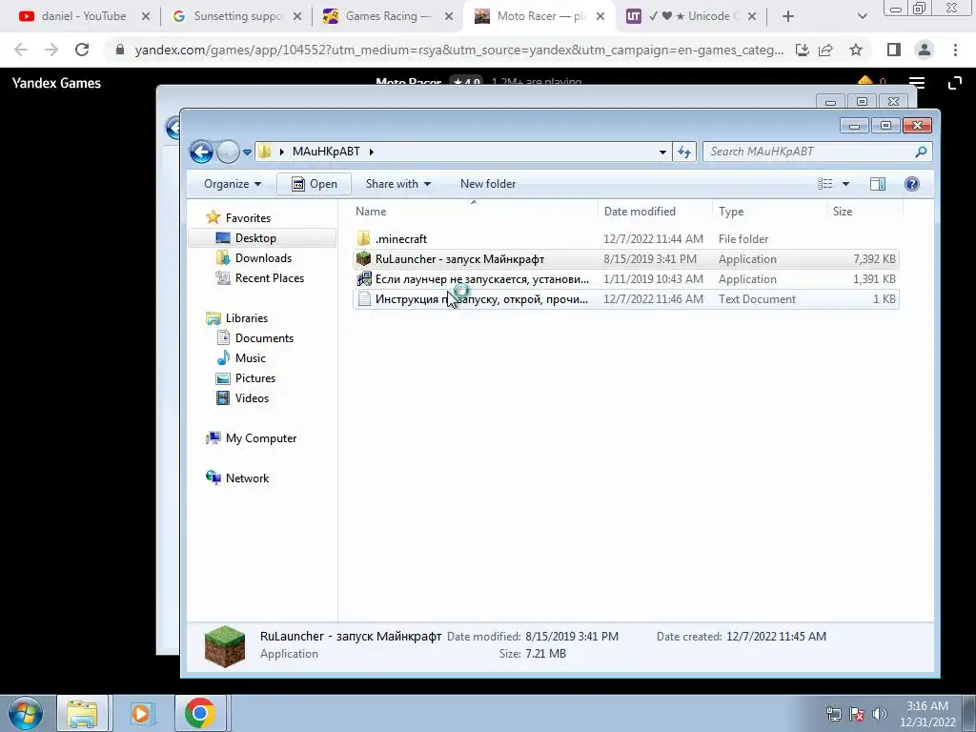Click the Explorer forward navigation arrow
The image size is (976, 732).
(x=228, y=152)
